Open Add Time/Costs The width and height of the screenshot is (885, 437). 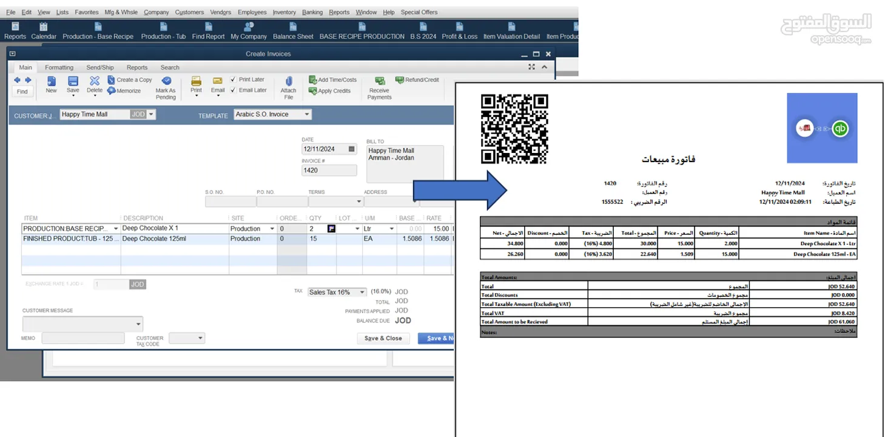pyautogui.click(x=332, y=80)
